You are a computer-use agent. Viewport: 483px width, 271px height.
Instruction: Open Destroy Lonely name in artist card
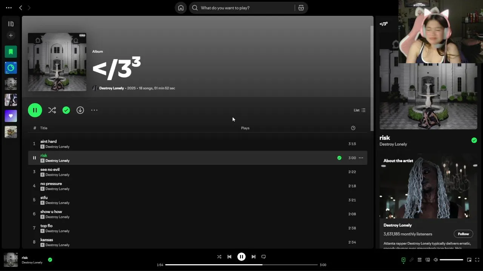[397, 225]
